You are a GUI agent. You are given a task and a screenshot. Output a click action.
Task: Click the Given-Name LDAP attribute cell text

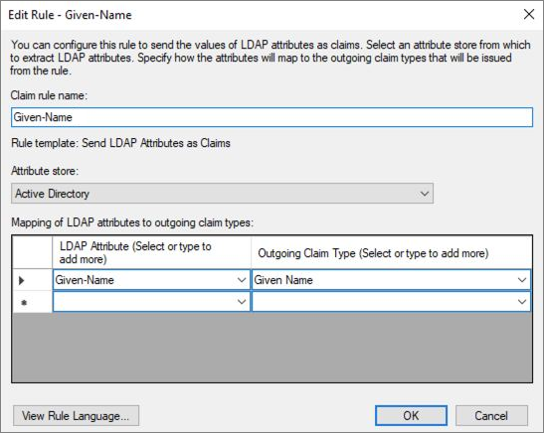(x=85, y=280)
